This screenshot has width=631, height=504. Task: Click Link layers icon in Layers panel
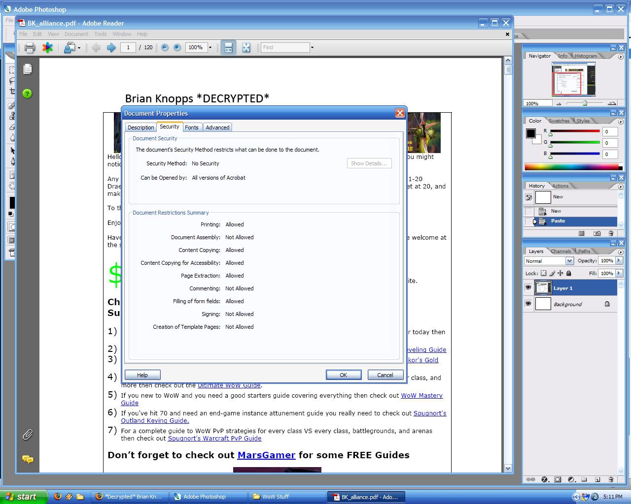coord(530,479)
